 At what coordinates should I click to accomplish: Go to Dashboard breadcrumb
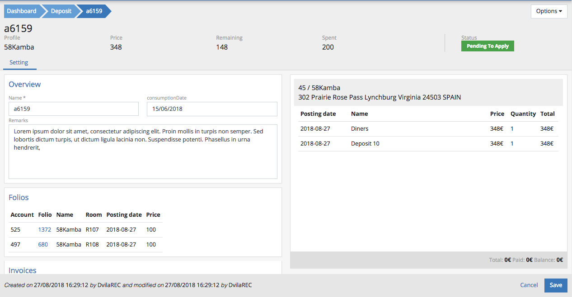click(22, 11)
